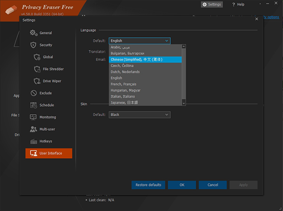This screenshot has height=211, width=283.
Task: Click the General gear icon in sidebar
Action: [33, 33]
